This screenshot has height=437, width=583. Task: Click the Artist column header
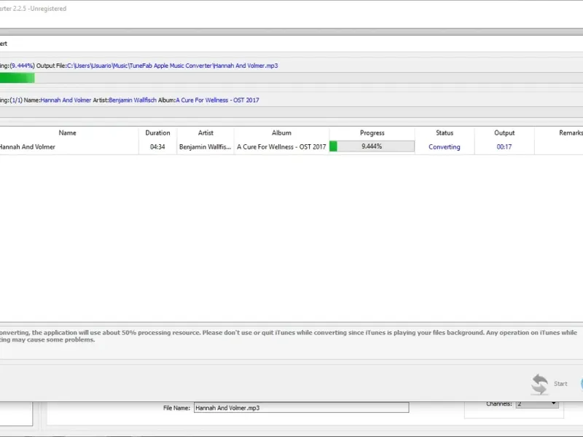(x=206, y=133)
